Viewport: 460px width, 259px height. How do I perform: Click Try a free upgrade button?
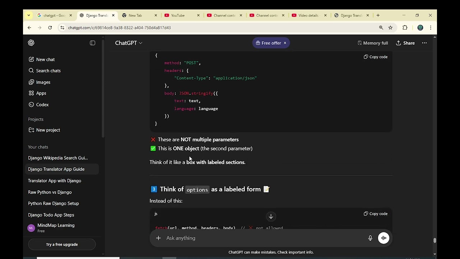62,244
